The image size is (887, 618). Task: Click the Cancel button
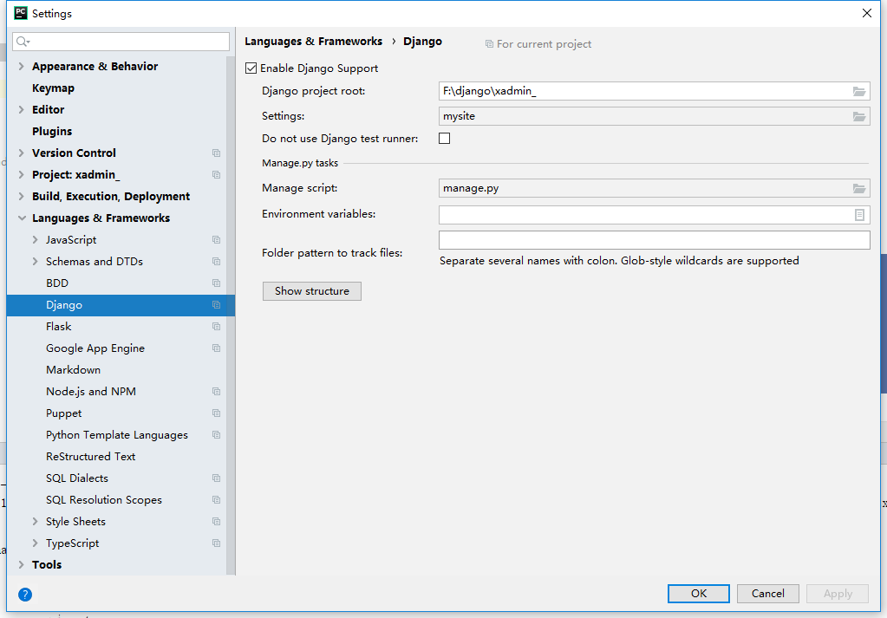coord(767,594)
